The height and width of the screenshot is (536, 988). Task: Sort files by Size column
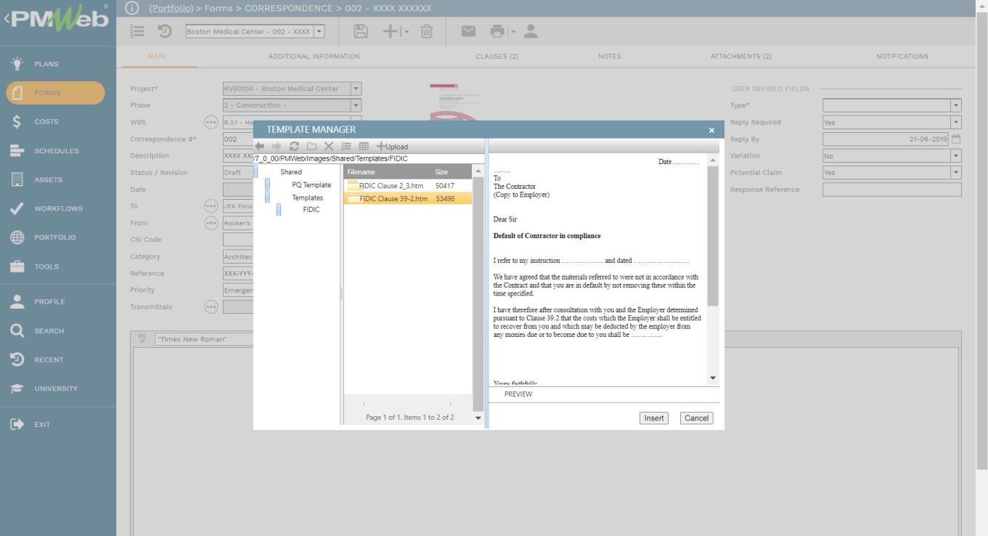(x=441, y=172)
